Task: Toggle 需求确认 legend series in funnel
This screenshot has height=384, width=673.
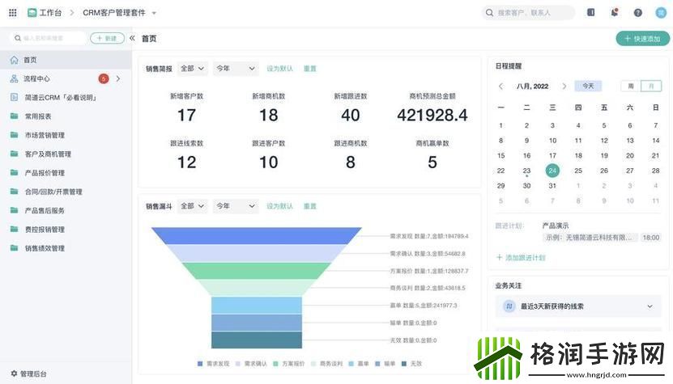Action: (251, 364)
